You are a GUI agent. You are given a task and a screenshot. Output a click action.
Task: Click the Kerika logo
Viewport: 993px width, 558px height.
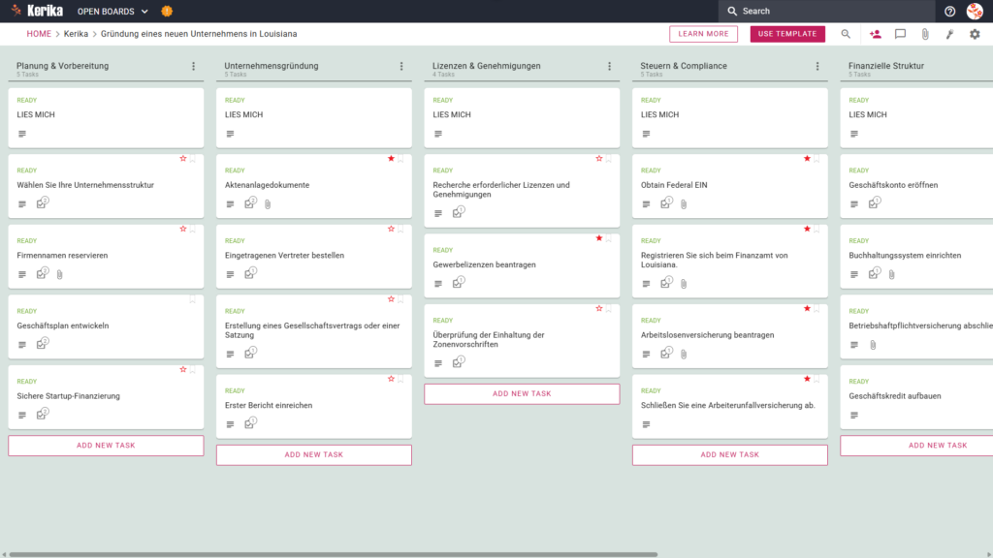coord(38,11)
